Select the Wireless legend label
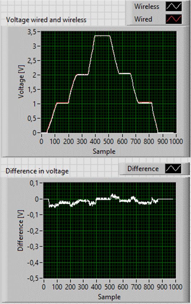This screenshot has width=191, height=304. (147, 6)
